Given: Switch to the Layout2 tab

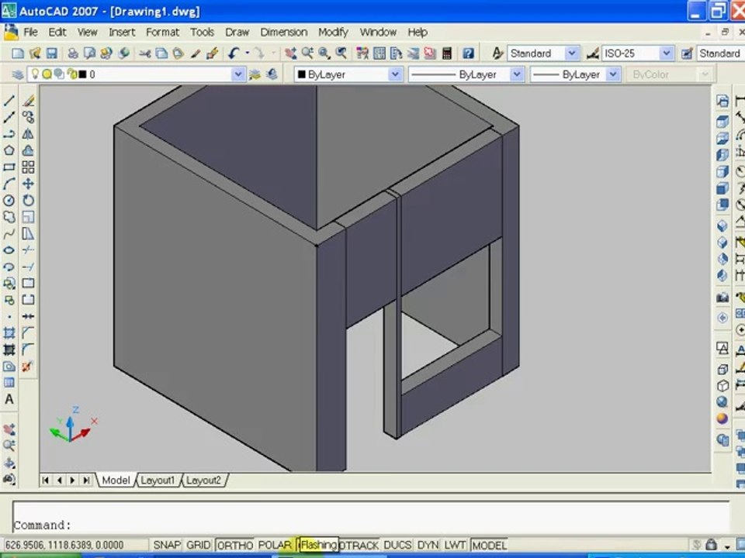Looking at the screenshot, I should tap(203, 480).
